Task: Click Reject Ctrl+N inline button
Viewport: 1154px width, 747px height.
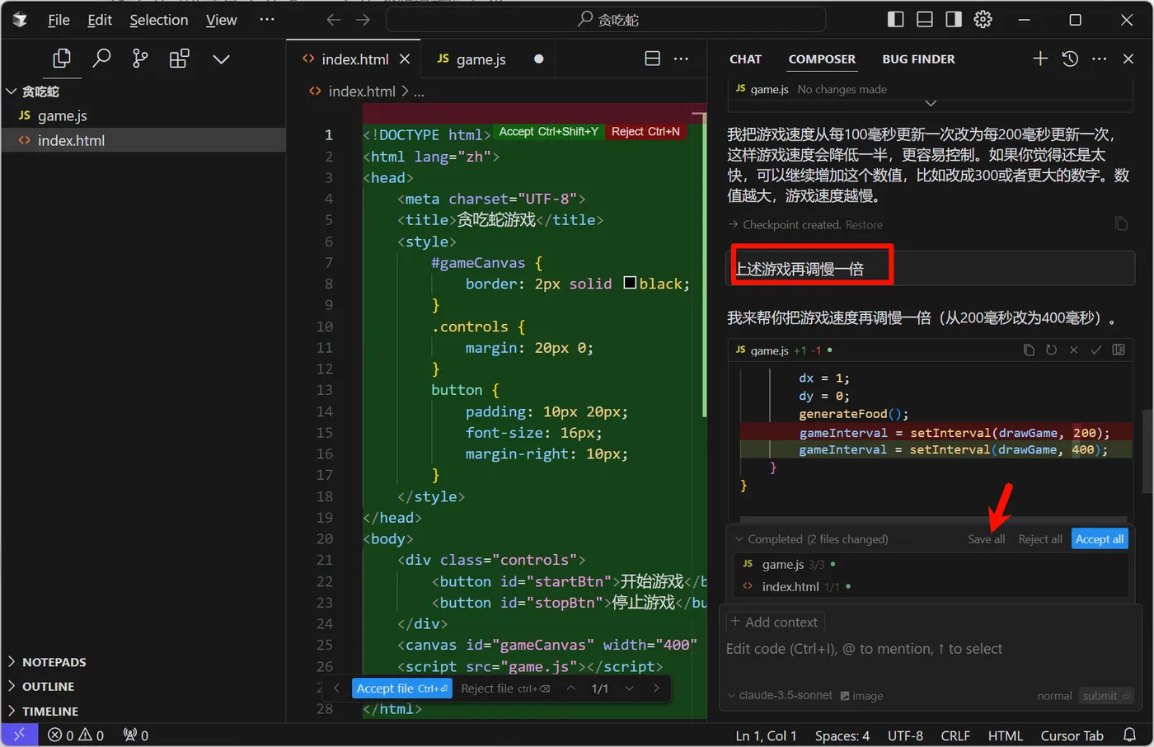Action: (x=645, y=131)
